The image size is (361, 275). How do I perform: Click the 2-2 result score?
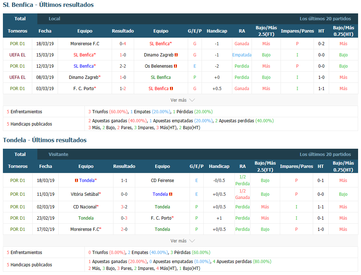pos(123,66)
